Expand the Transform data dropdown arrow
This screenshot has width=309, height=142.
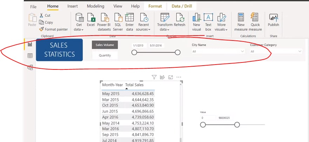168,30
